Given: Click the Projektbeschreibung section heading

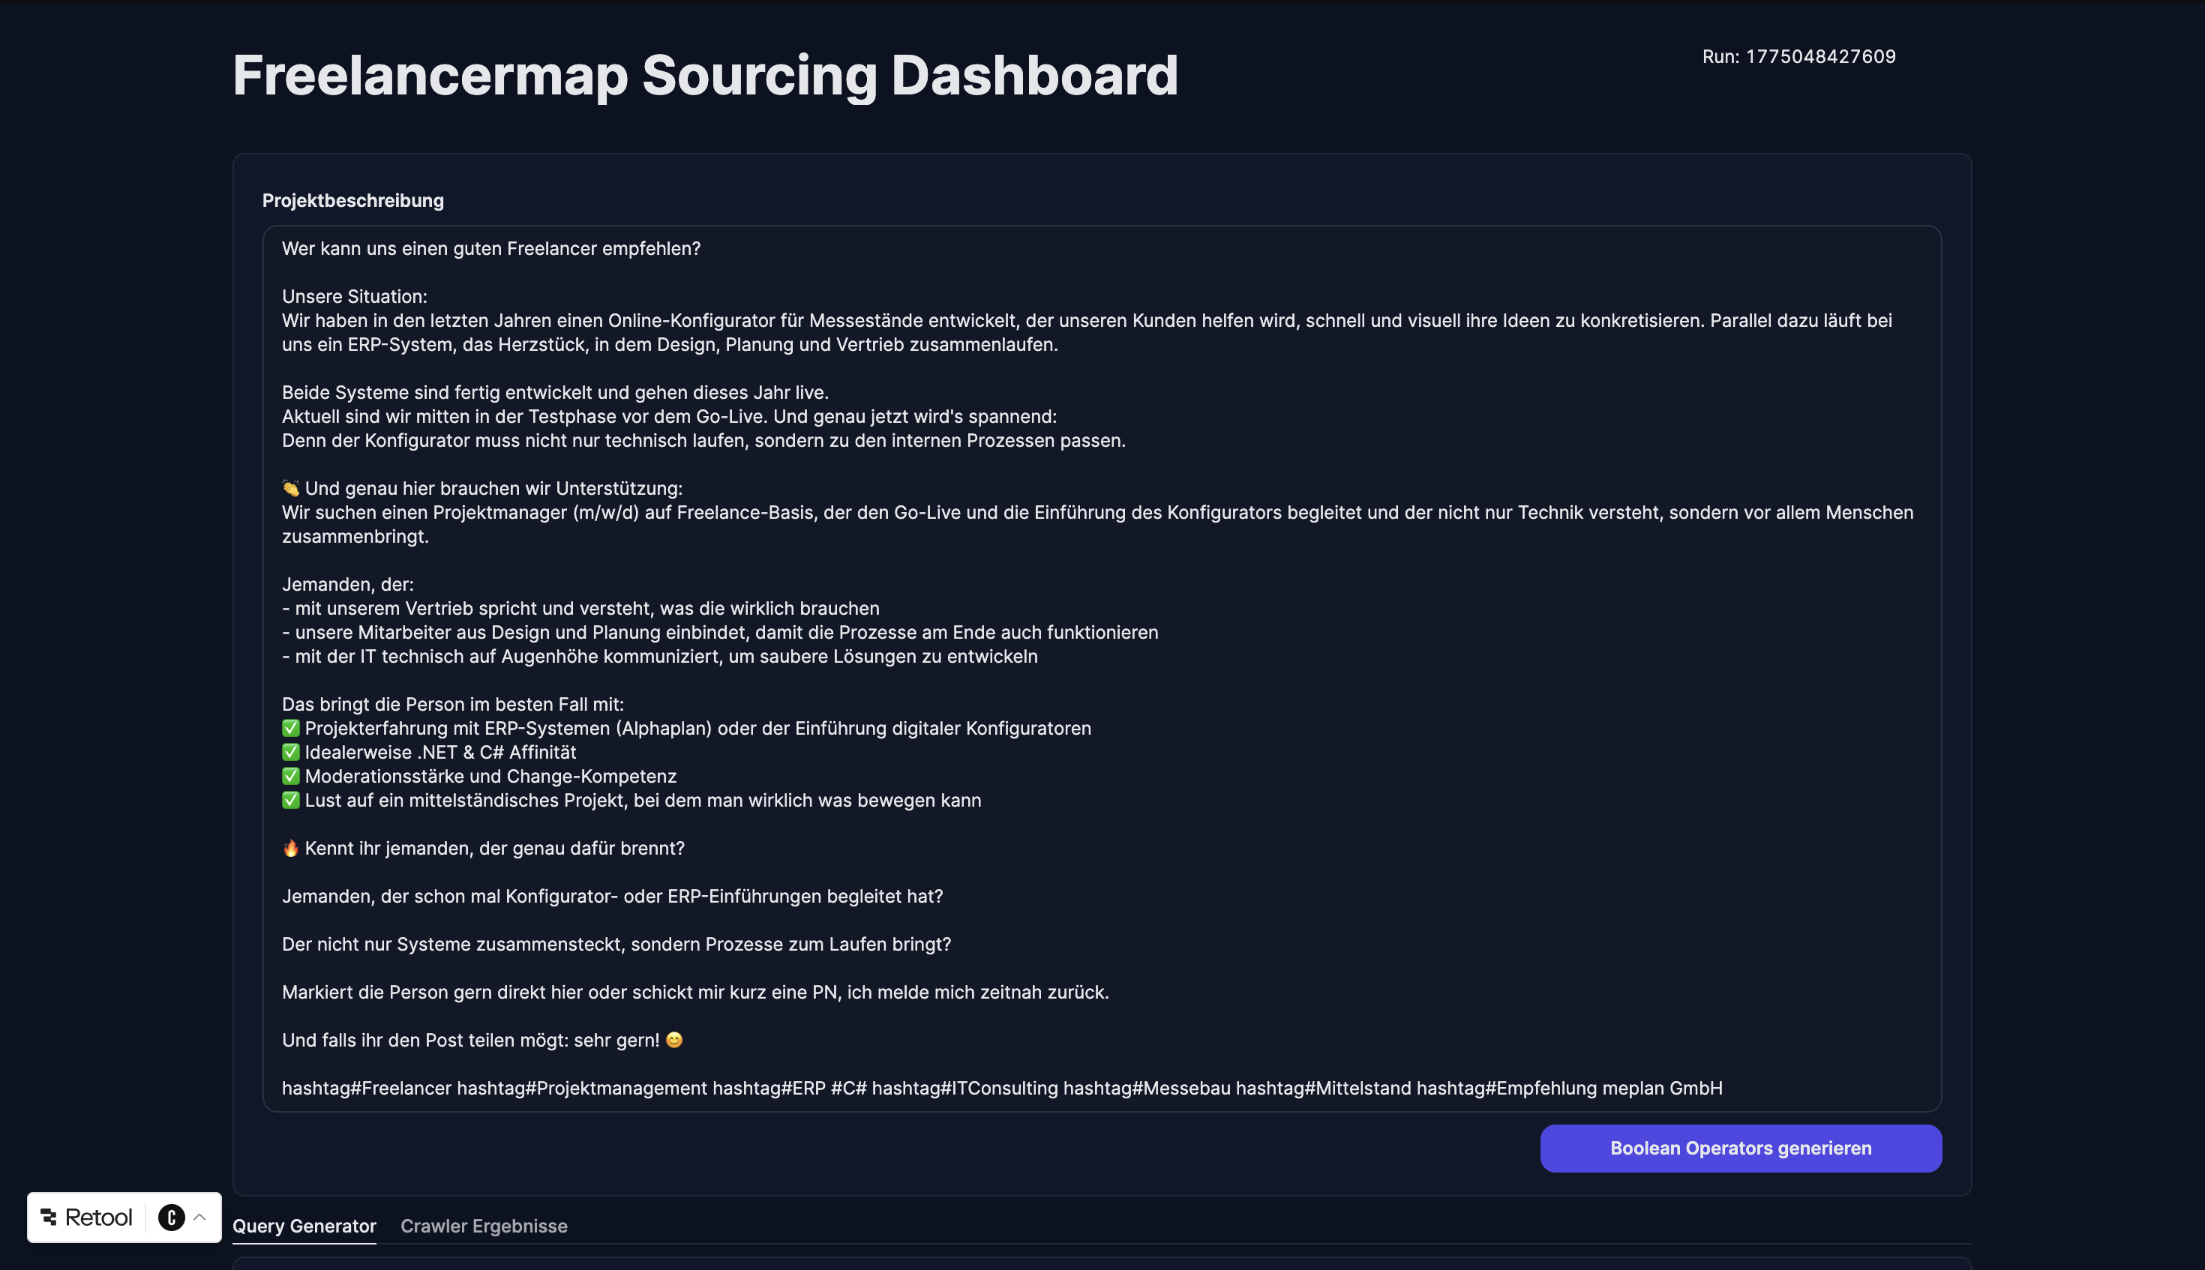Looking at the screenshot, I should click(352, 201).
